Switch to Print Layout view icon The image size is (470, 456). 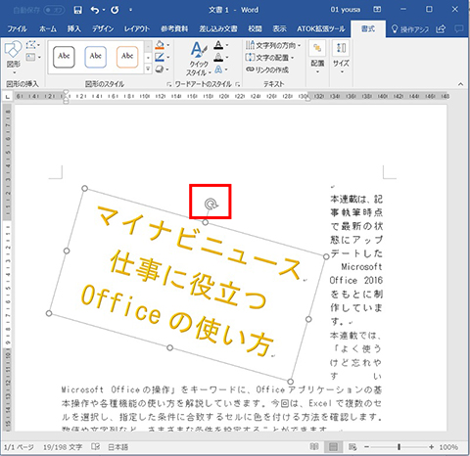333,446
